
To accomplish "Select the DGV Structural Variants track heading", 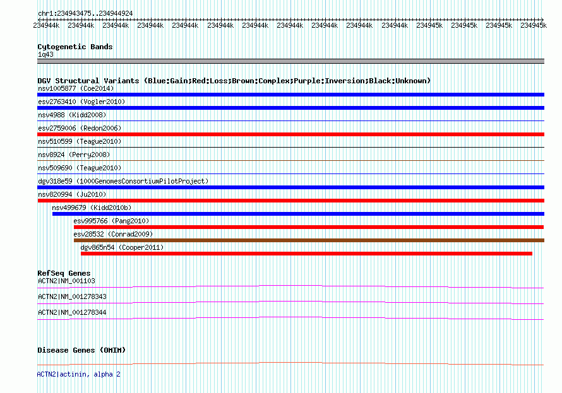I will coord(234,81).
